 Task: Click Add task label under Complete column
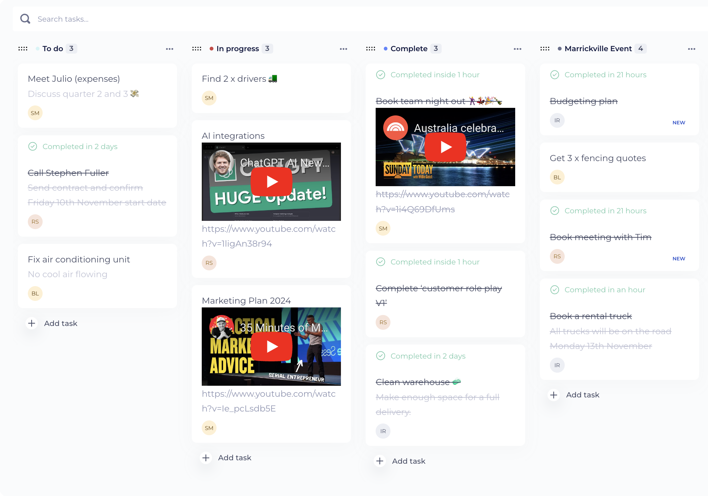pyautogui.click(x=409, y=461)
